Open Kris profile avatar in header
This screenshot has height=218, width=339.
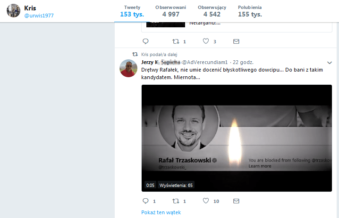[x=14, y=11]
